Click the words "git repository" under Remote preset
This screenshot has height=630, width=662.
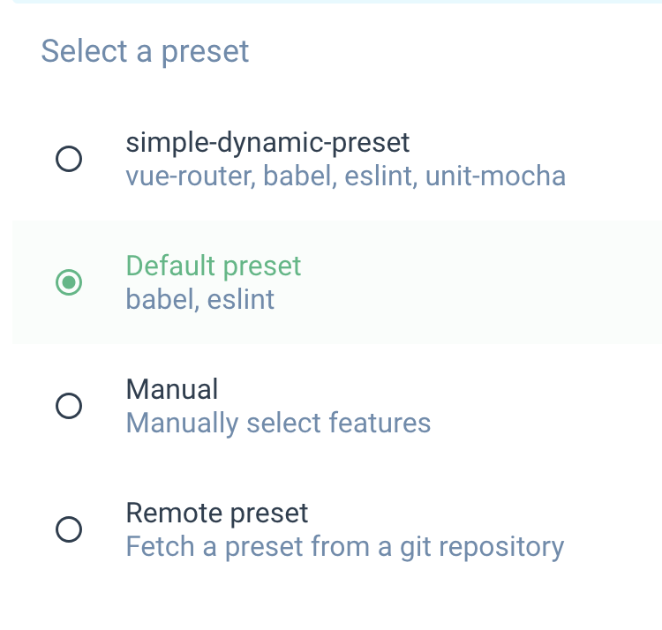[x=495, y=547]
